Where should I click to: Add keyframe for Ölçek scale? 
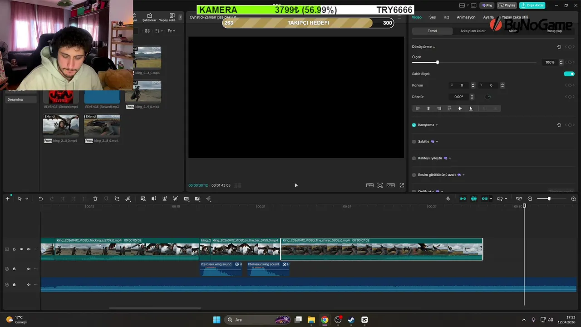[x=570, y=62]
